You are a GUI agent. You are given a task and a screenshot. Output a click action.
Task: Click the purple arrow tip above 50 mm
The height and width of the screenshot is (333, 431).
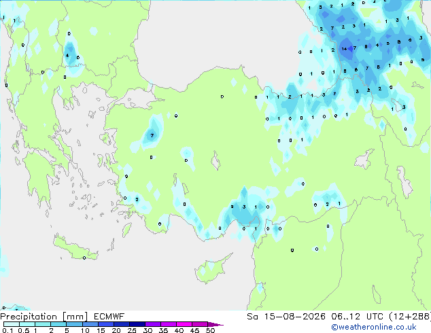pos(215,324)
